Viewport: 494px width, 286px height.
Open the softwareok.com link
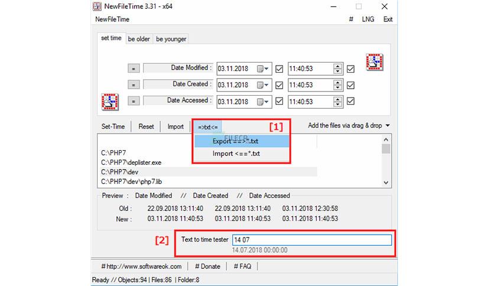pos(141,266)
